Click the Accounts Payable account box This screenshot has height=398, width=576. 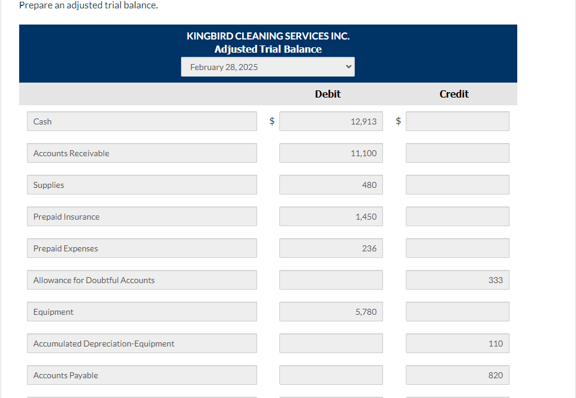(x=141, y=375)
